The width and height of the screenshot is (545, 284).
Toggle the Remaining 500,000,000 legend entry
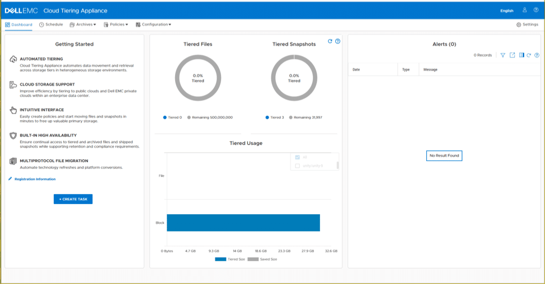210,117
